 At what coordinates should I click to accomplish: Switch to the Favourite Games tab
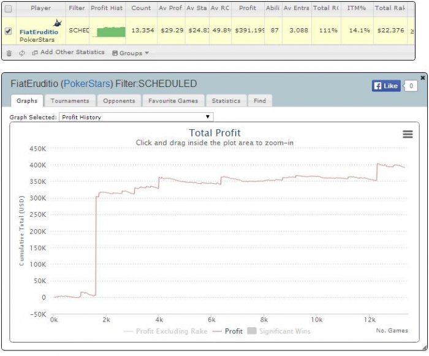173,100
